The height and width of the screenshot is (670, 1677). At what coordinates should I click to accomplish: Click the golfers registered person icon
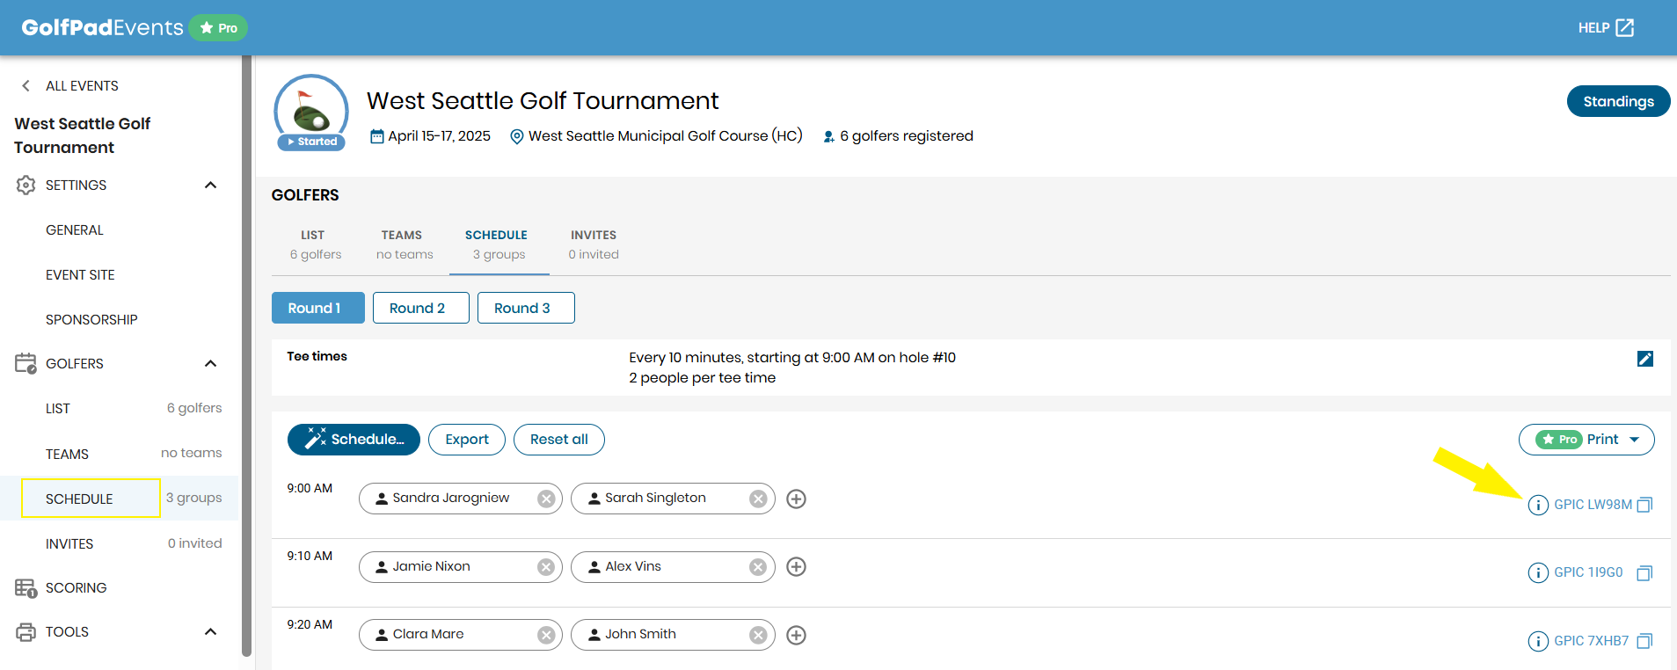point(828,136)
